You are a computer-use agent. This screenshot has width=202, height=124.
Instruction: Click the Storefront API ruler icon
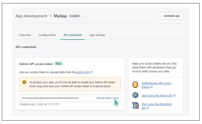[x=135, y=105]
